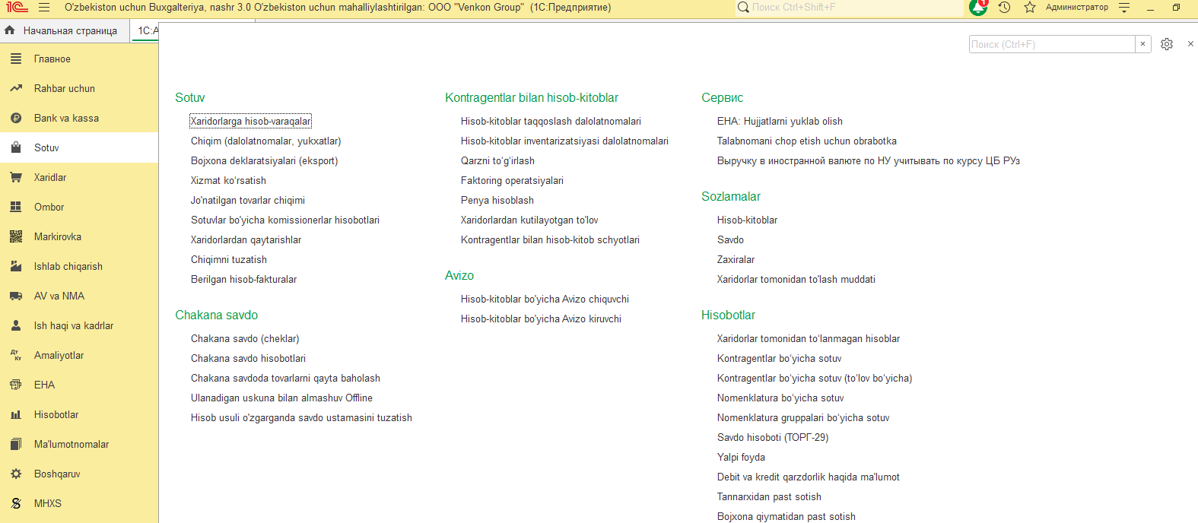Open notifications bell icon
Screen dimensions: 1198x523
click(x=978, y=8)
